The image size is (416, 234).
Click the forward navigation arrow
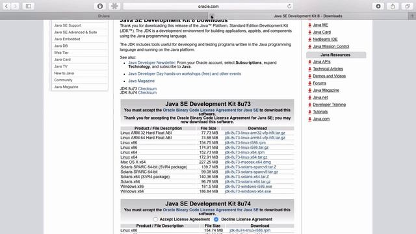pos(15,6)
